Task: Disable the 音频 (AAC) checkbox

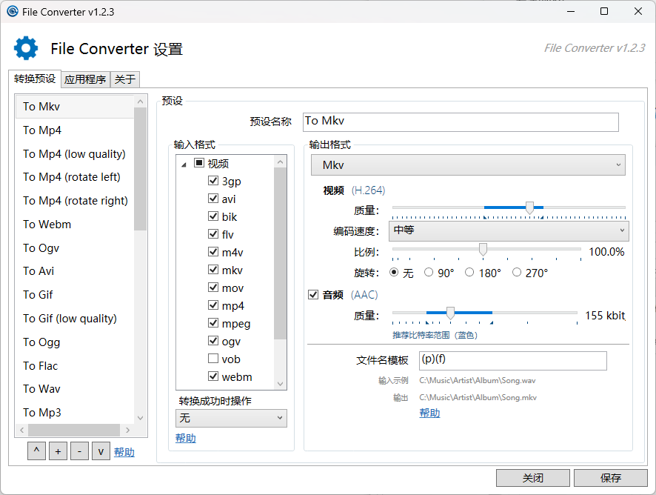Action: 313,294
